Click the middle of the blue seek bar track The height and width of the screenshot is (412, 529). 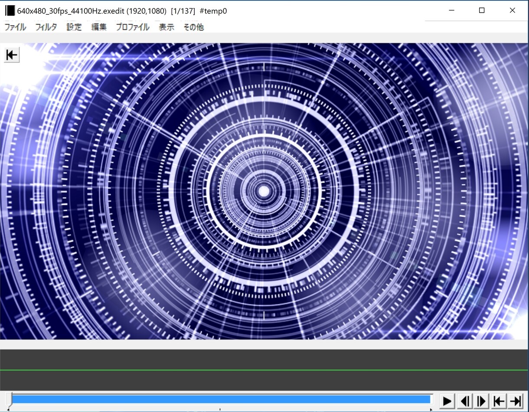[x=221, y=399]
